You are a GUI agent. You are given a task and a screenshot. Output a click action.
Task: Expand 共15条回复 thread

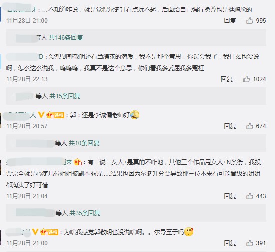[x=65, y=96]
